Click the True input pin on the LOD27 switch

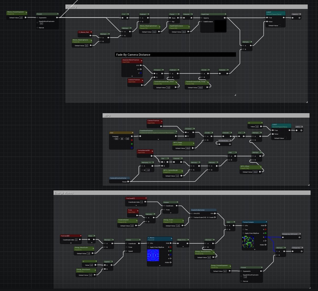pos(267,18)
